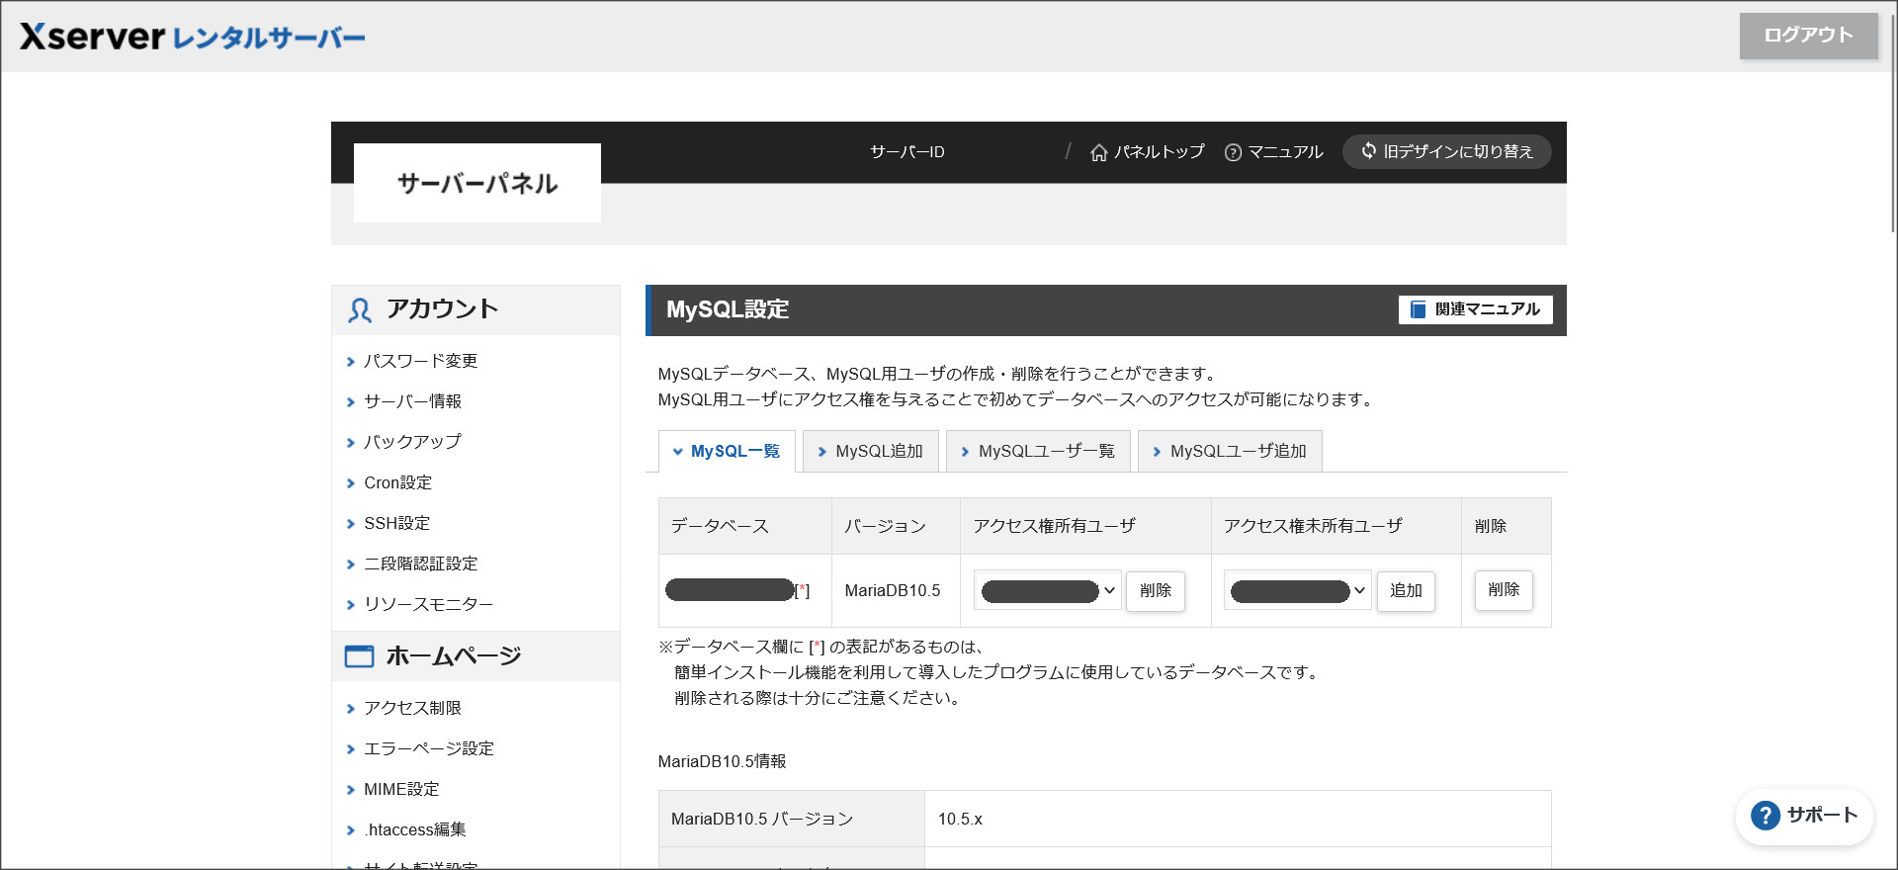This screenshot has width=1898, height=870.
Task: Click the MariaDB10.5 バージョン row label
Action: point(792,819)
